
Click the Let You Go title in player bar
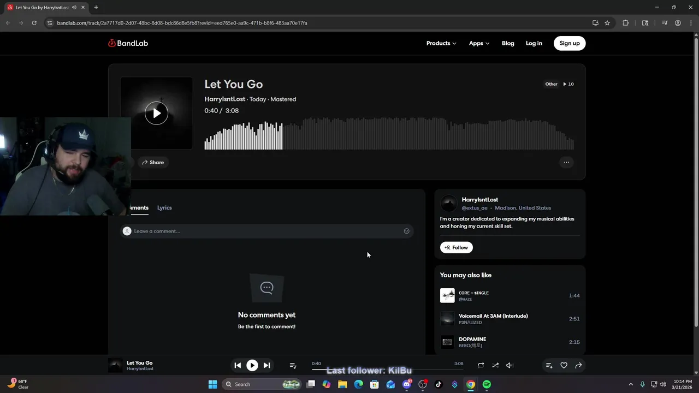tap(140, 363)
